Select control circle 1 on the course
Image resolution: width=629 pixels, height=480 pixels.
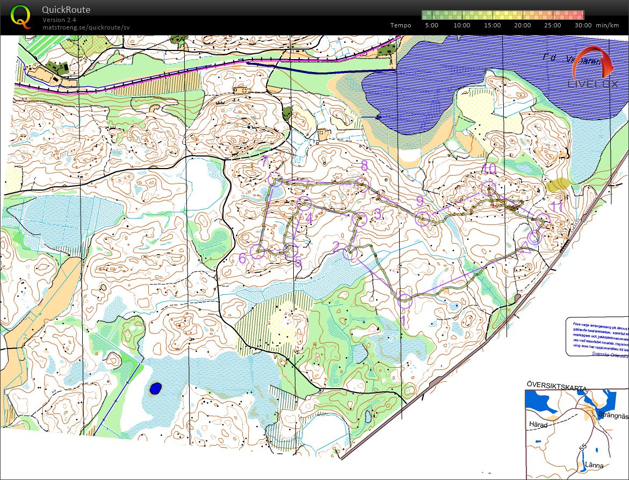pos(405,300)
